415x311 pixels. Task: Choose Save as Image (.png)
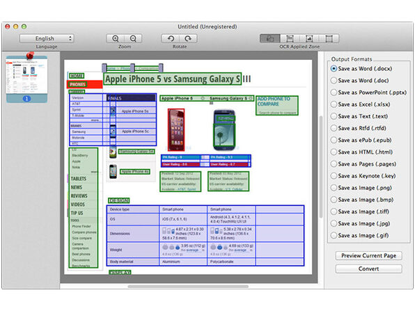tap(361, 188)
